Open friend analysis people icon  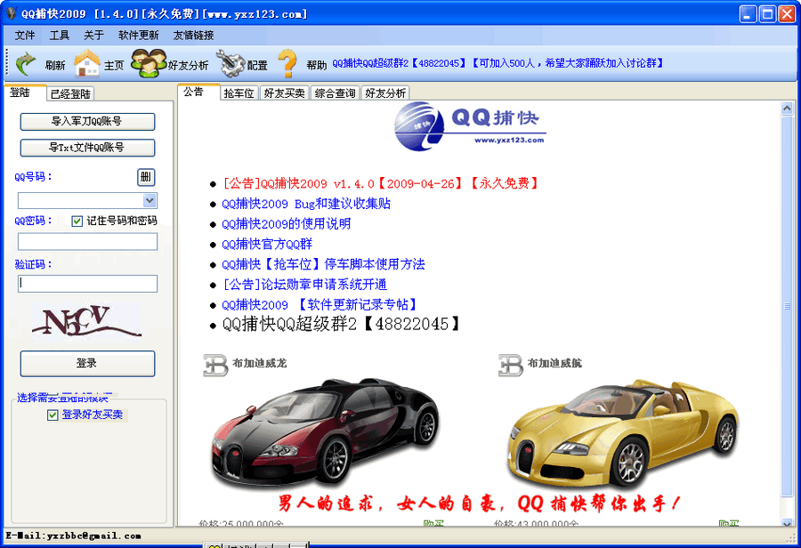coord(149,63)
